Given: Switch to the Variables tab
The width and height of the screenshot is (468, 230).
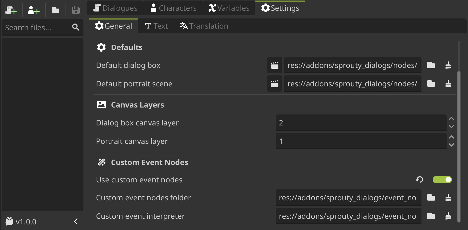Looking at the screenshot, I should pos(229,8).
